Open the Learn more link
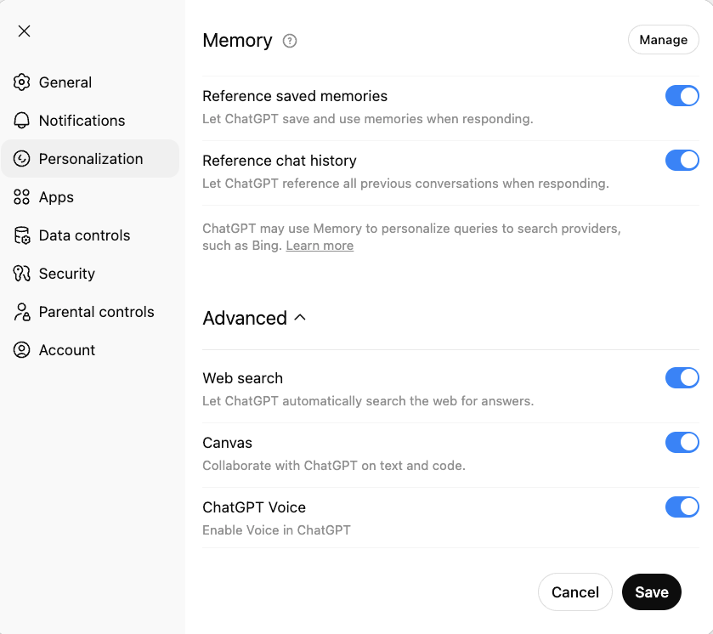713x634 pixels. (320, 246)
